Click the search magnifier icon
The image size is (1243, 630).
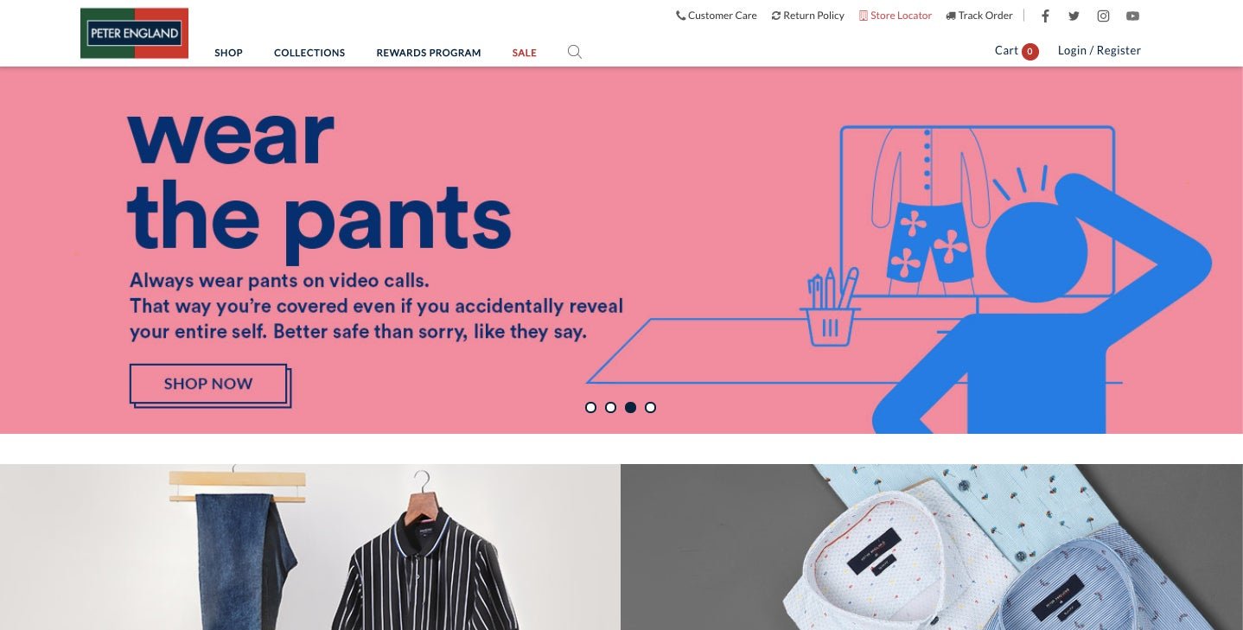pos(575,52)
